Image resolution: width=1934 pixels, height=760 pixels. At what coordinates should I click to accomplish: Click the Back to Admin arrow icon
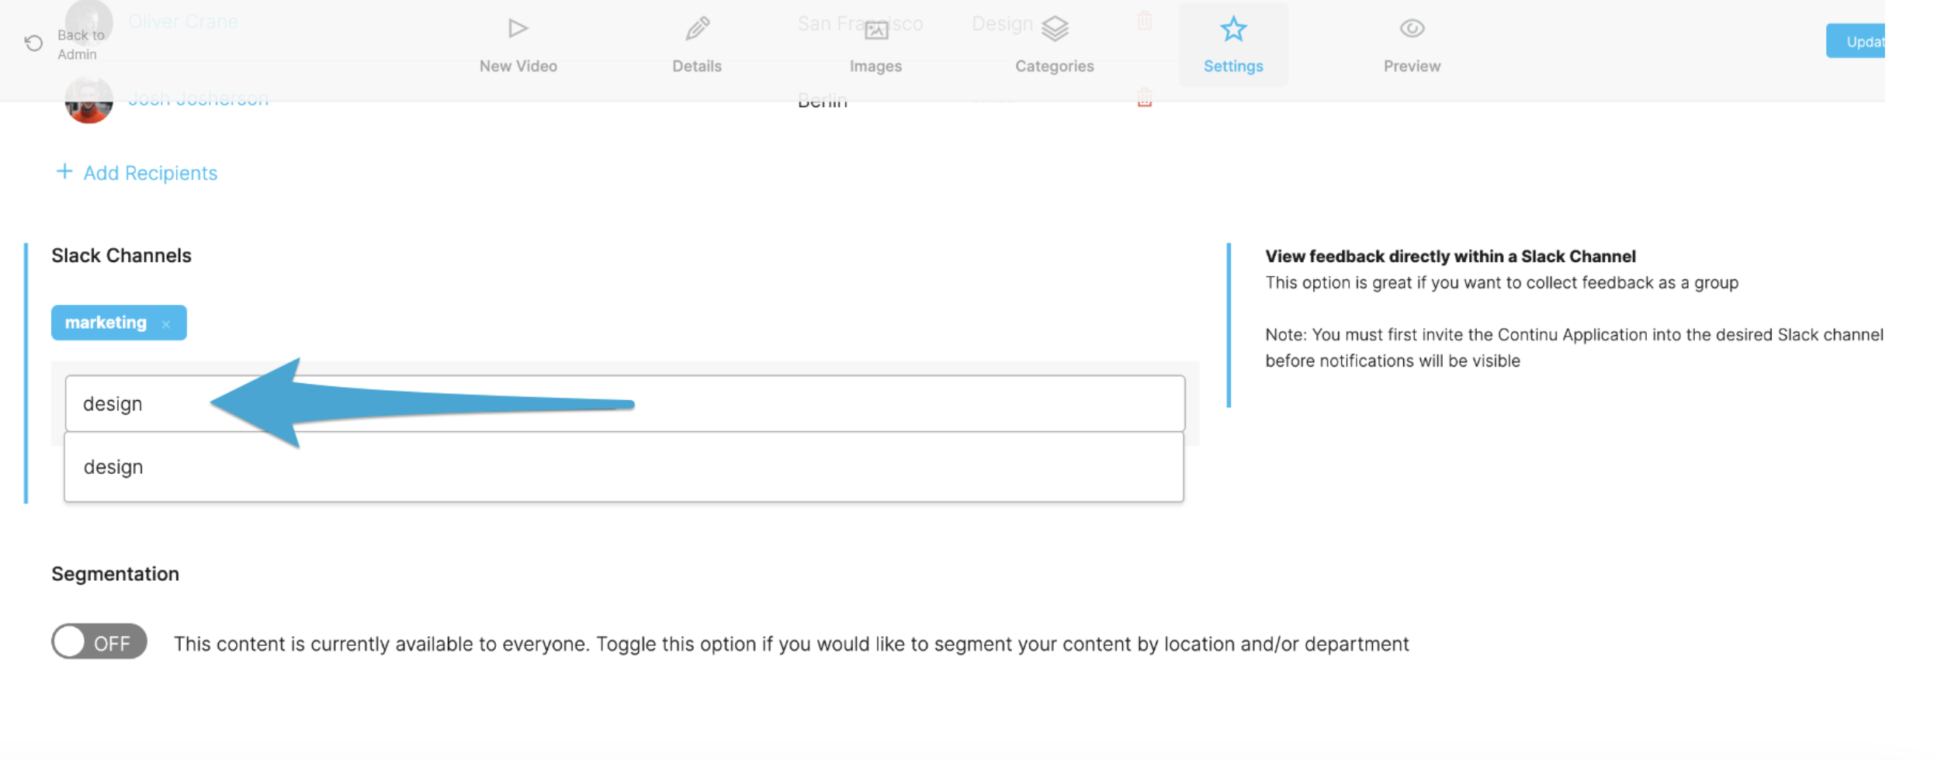coord(33,43)
